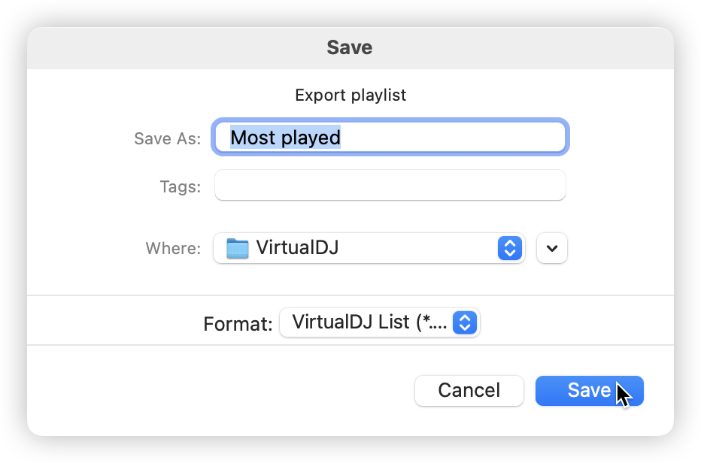Image resolution: width=701 pixels, height=463 pixels.
Task: Click the blue arrows on Format popup
Action: pos(466,323)
